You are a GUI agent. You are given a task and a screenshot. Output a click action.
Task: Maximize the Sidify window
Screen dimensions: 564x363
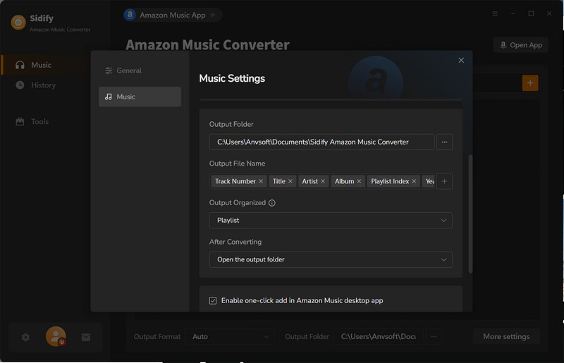point(531,13)
